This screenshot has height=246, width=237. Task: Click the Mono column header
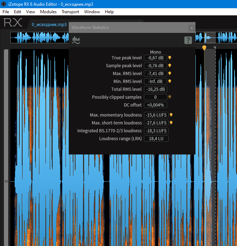point(155,52)
